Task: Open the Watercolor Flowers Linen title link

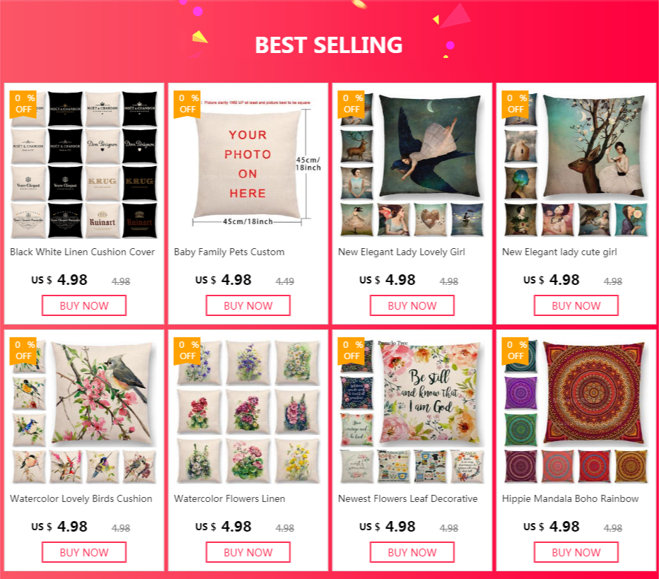Action: (230, 498)
